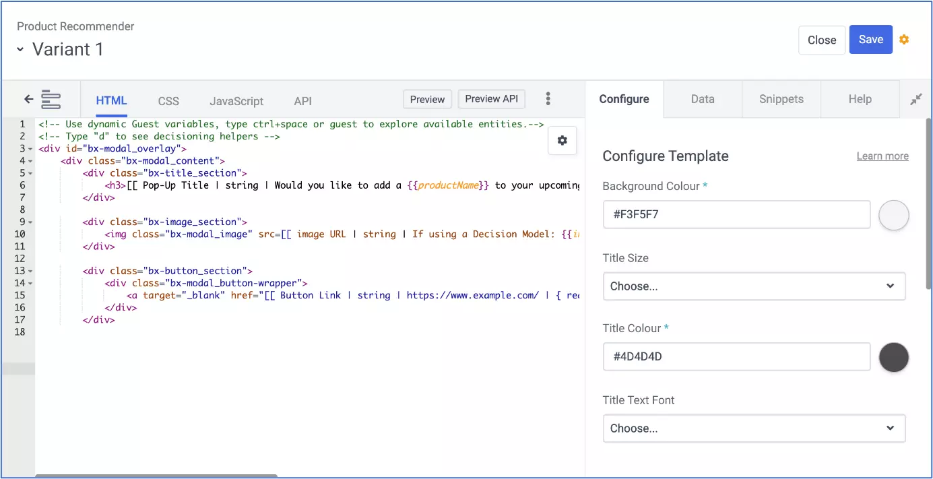Click the orange settings gear next to Save
933x479 pixels.
tap(904, 40)
